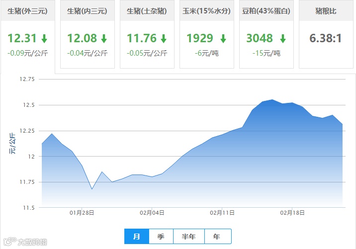Click the 12.75 y-axis label

[27, 79]
